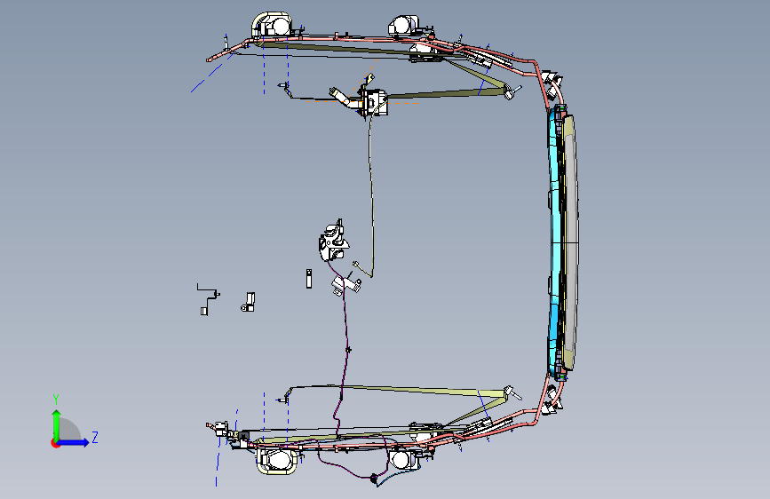
Task: Click the red origin ball of the axis triad
Action: (54, 444)
